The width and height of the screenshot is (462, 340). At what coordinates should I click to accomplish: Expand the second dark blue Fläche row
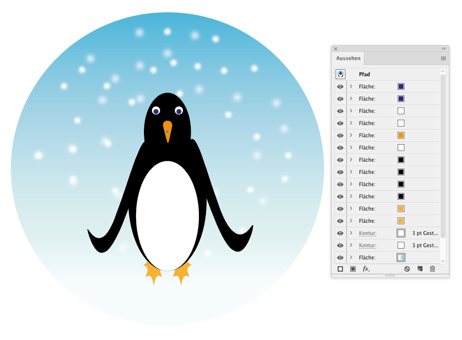[x=351, y=99]
